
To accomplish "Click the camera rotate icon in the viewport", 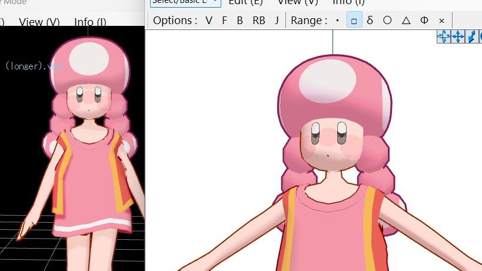I will [x=444, y=36].
